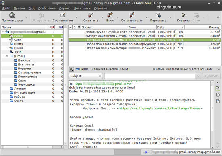The image size is (222, 156).
Task: Open dropdown arrow next to Составление
Action: coord(77,17)
